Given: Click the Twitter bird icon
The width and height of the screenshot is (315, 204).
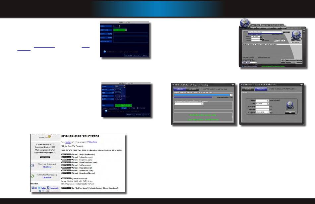Looking at the screenshot, I should coord(39,188).
